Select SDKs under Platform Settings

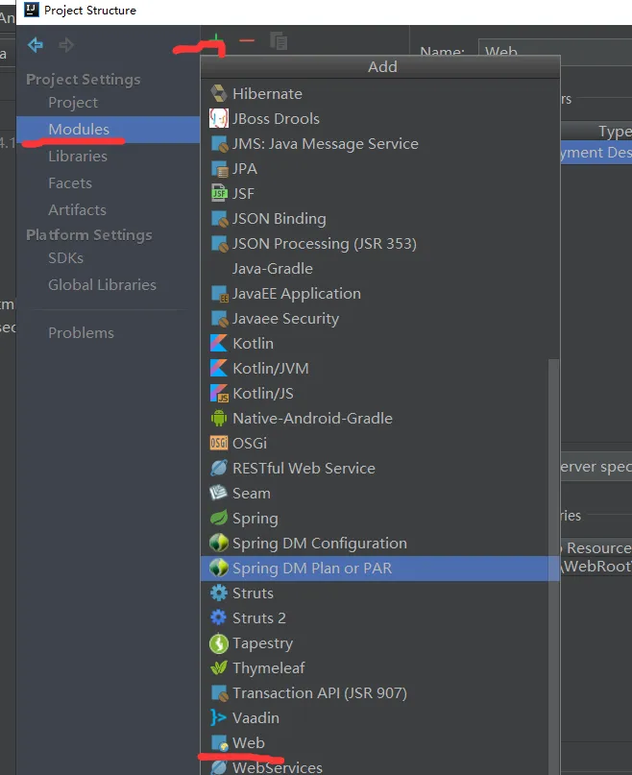[x=65, y=258]
